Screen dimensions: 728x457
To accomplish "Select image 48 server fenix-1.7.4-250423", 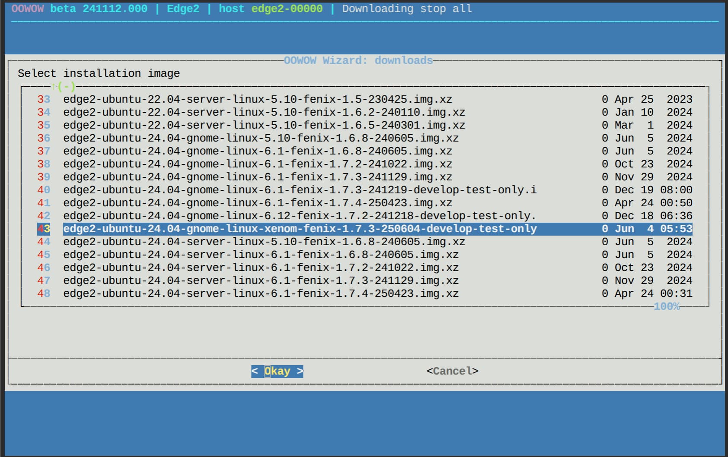I will coord(365,293).
